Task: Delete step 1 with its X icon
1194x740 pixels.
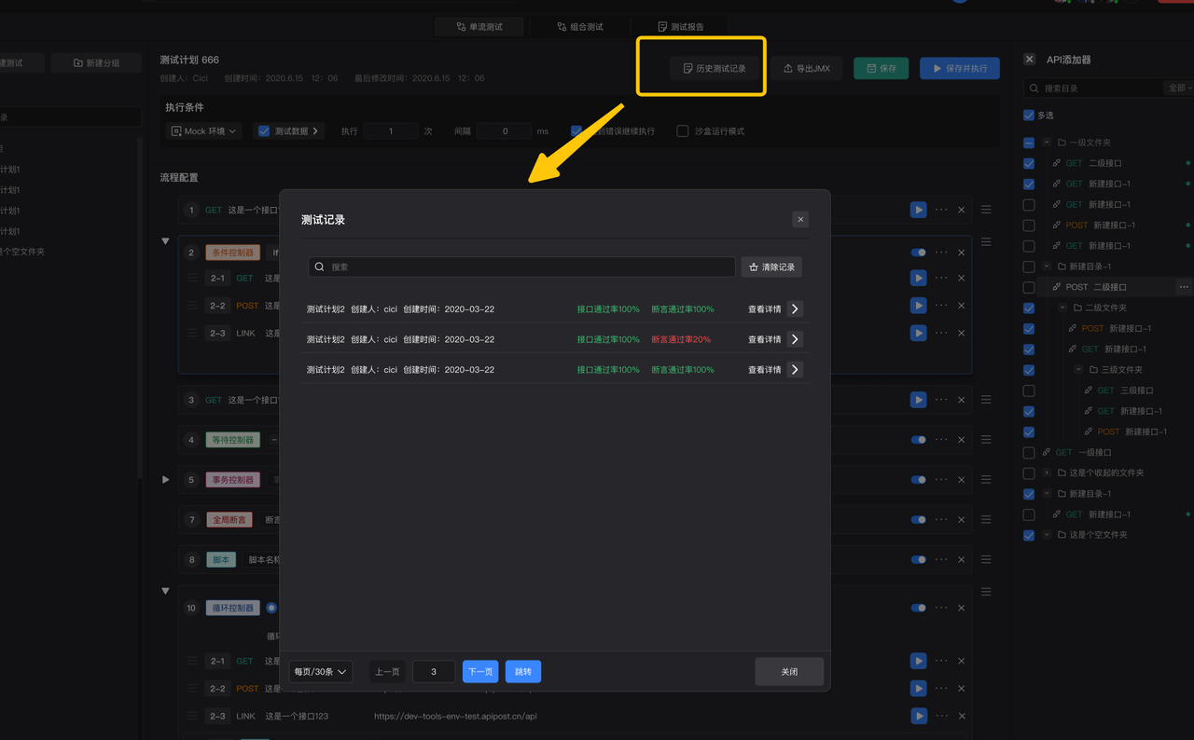Action: pos(962,210)
